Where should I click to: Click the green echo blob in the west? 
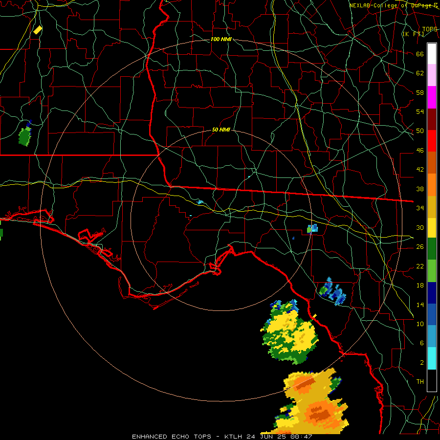25,135
